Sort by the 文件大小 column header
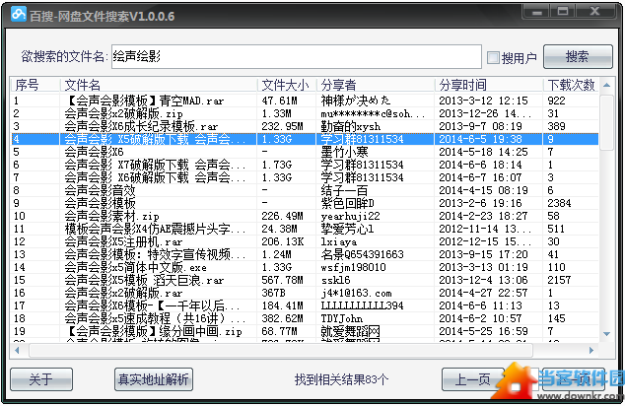The width and height of the screenshot is (625, 406). pyautogui.click(x=287, y=85)
